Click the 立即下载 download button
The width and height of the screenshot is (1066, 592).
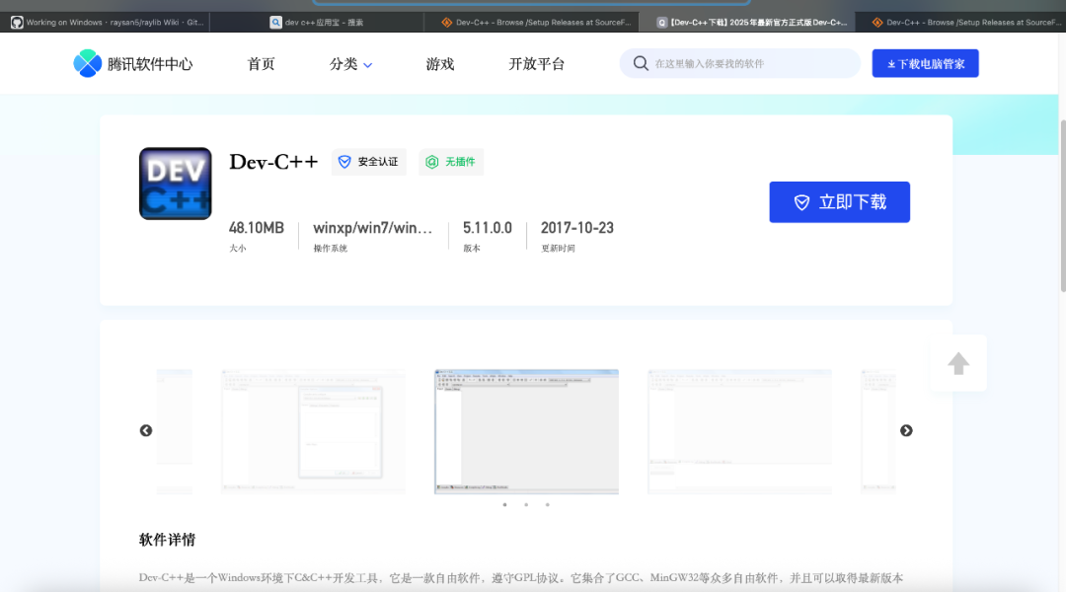[840, 202]
